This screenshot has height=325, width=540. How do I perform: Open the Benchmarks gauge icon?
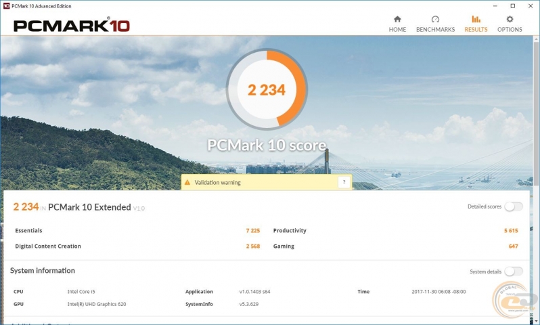435,19
